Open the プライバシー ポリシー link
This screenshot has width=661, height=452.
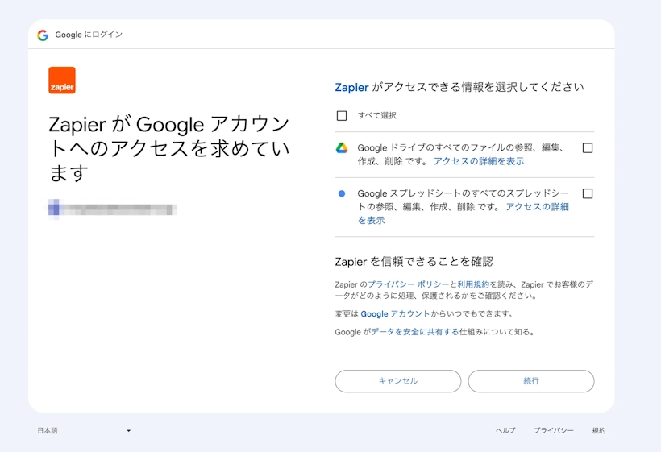point(409,284)
